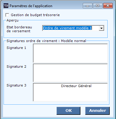This screenshot has width=116, height=119.
Task: Maximize the Paramétres de l'application window
Action: click(98, 6)
